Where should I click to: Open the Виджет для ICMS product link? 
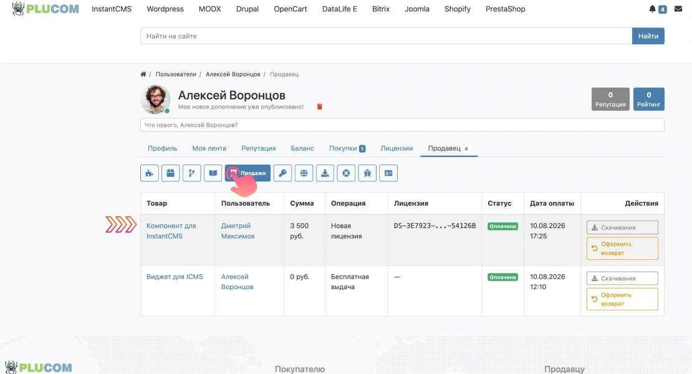pos(175,277)
